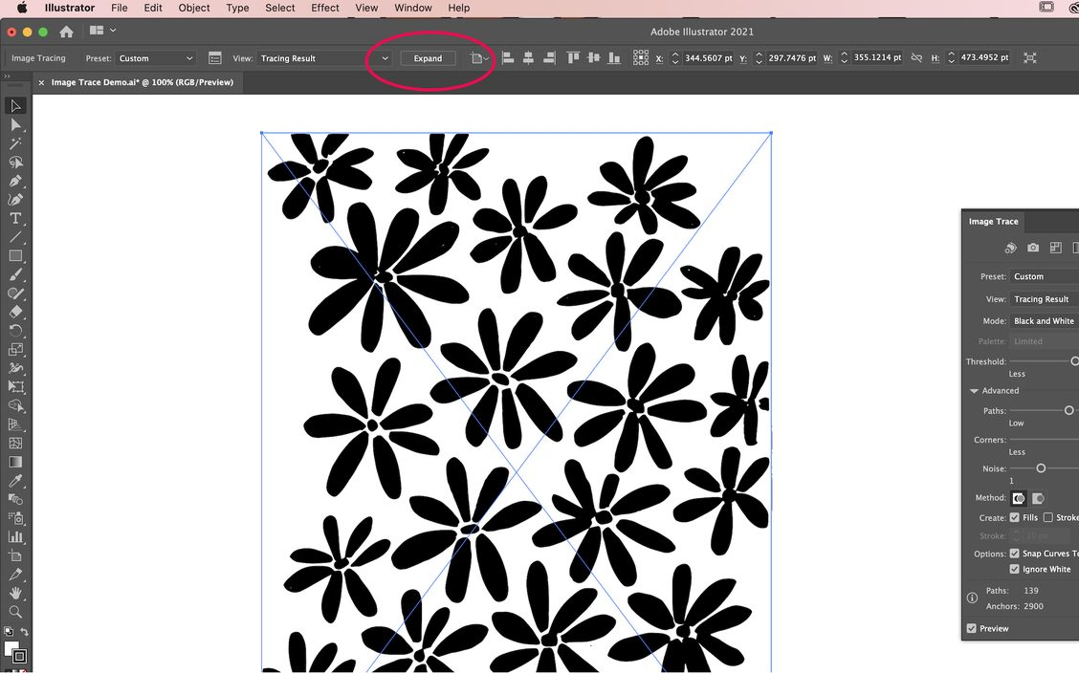Pick the Eyedropper tool
This screenshot has height=674, width=1079.
point(15,480)
